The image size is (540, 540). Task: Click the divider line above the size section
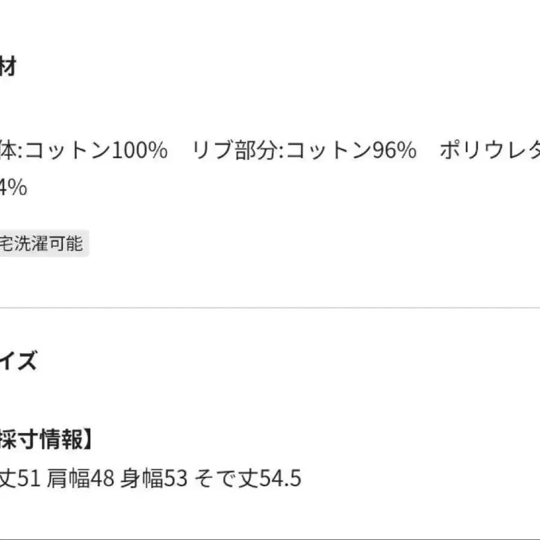pyautogui.click(x=270, y=308)
